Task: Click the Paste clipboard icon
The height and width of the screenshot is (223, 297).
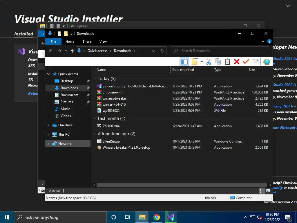Action: pyautogui.click(x=227, y=62)
